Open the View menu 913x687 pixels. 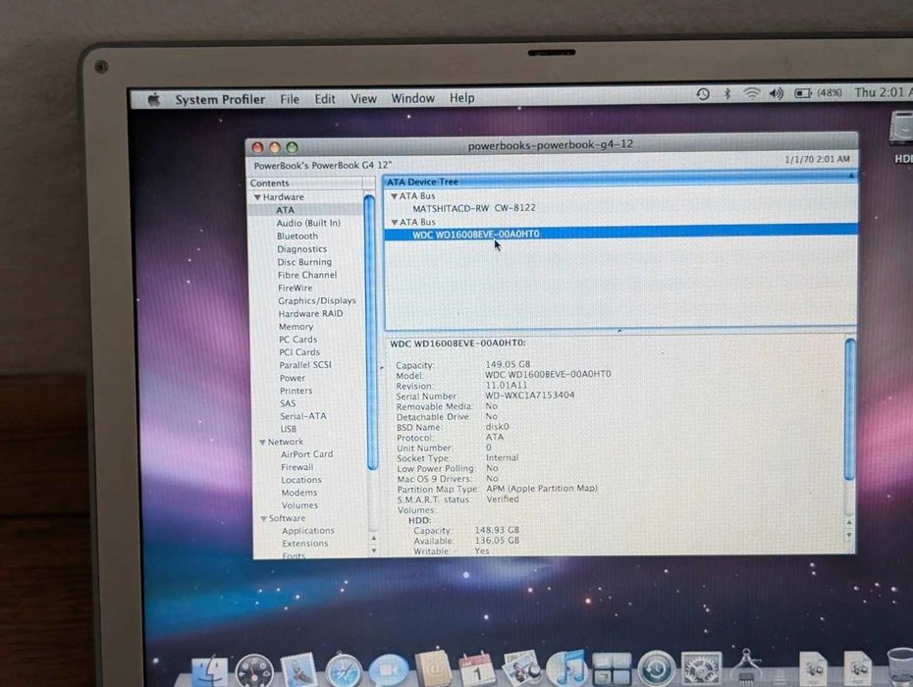tap(363, 98)
